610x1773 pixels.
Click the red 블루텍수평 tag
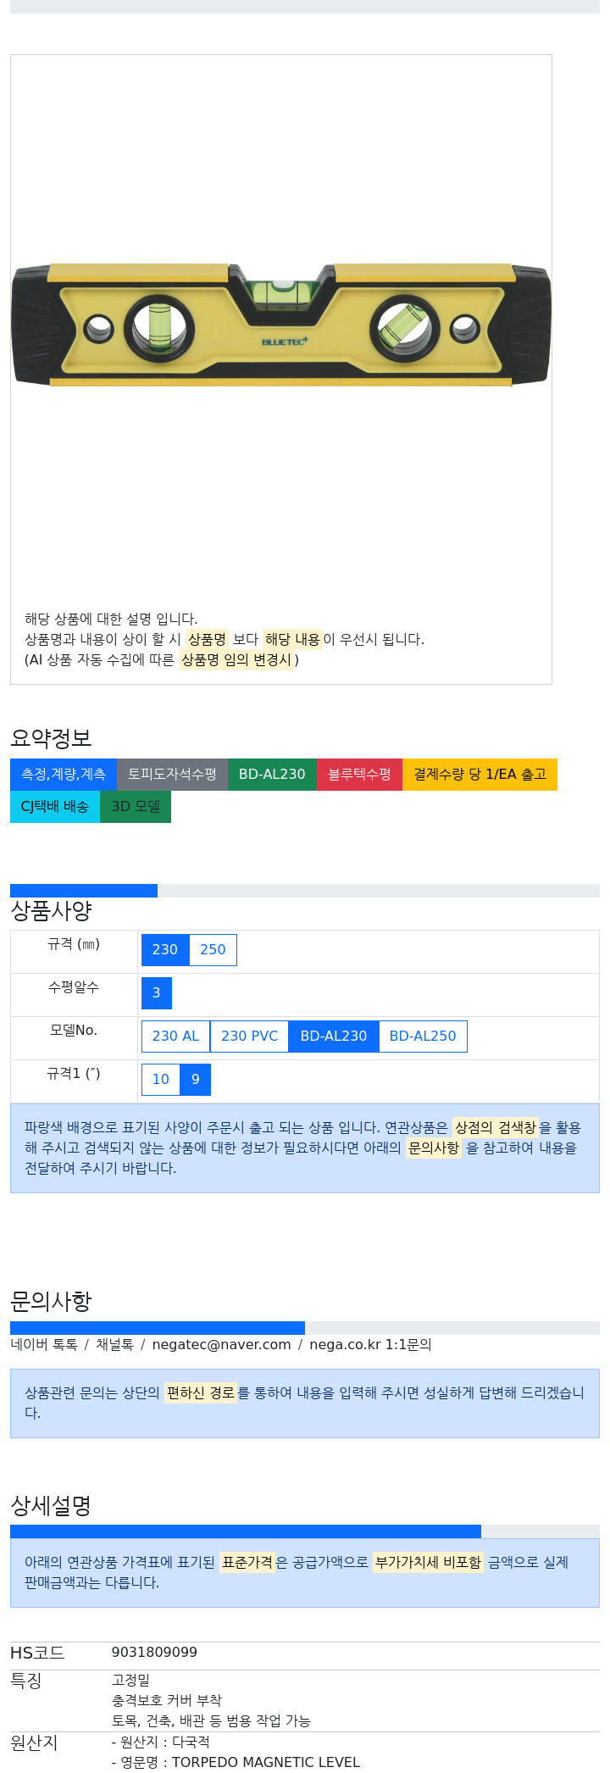[x=359, y=775]
